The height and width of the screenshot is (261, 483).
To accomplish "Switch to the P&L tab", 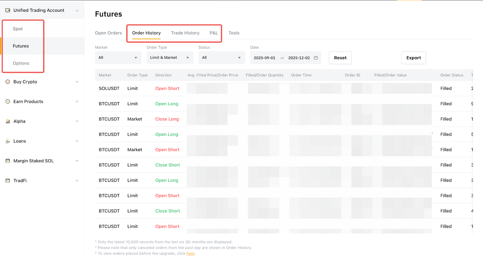I will [x=214, y=33].
